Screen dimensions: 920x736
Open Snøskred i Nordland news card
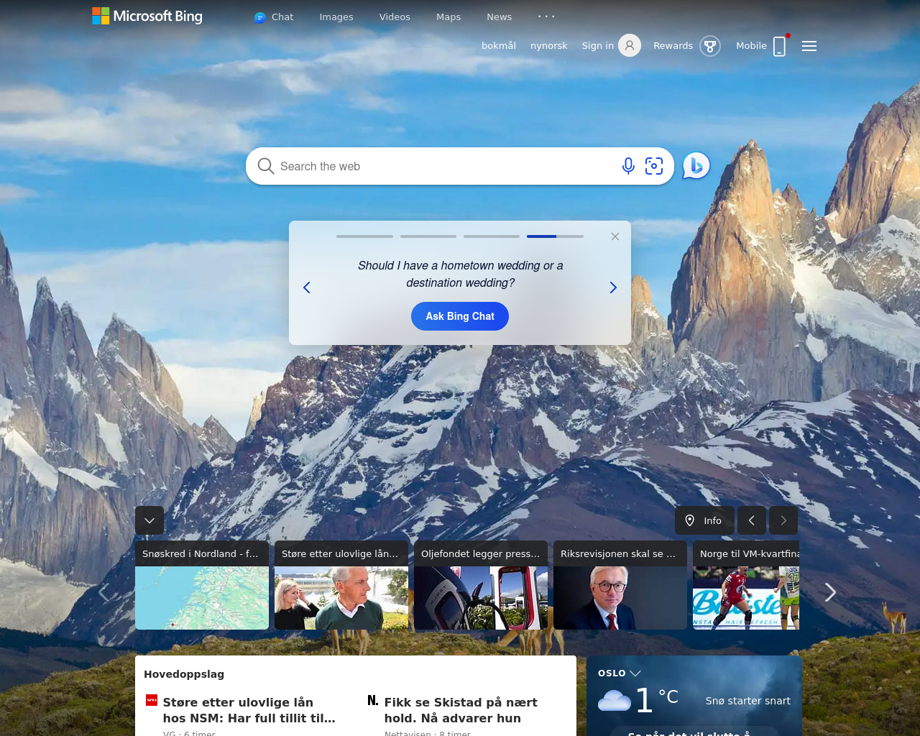(202, 585)
